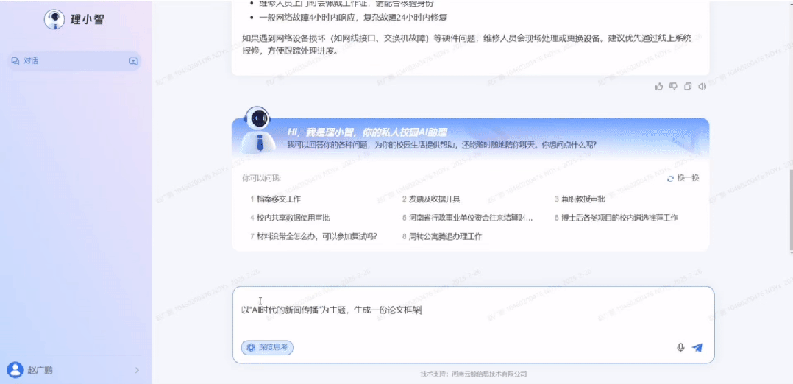Start a new chat with the sidebar plus icon
The height and width of the screenshot is (384, 793).
[133, 61]
